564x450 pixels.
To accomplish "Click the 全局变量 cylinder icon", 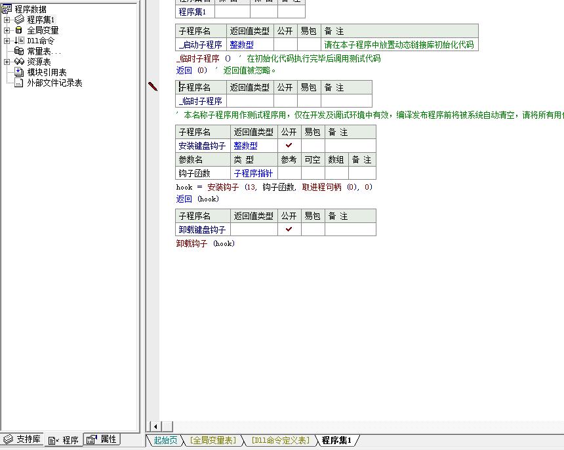I will pyautogui.click(x=19, y=30).
